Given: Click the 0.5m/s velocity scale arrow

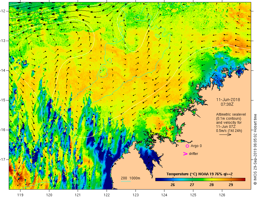Looking at the screenshot, I should tap(225, 135).
